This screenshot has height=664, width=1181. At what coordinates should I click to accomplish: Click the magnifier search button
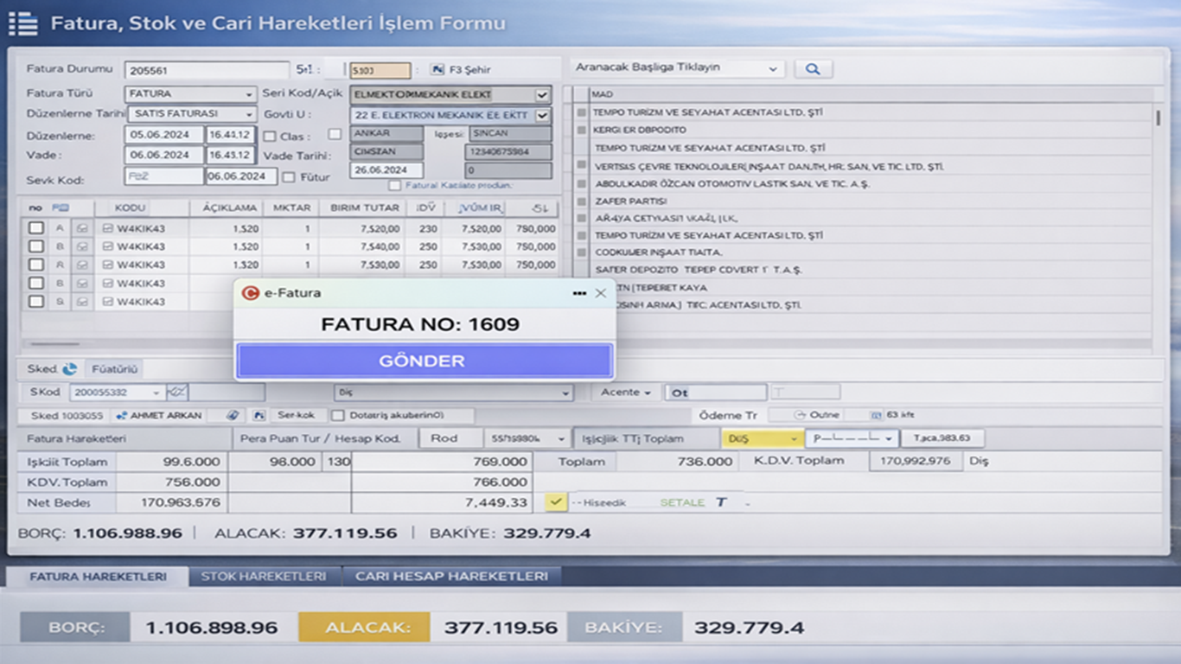tap(813, 69)
